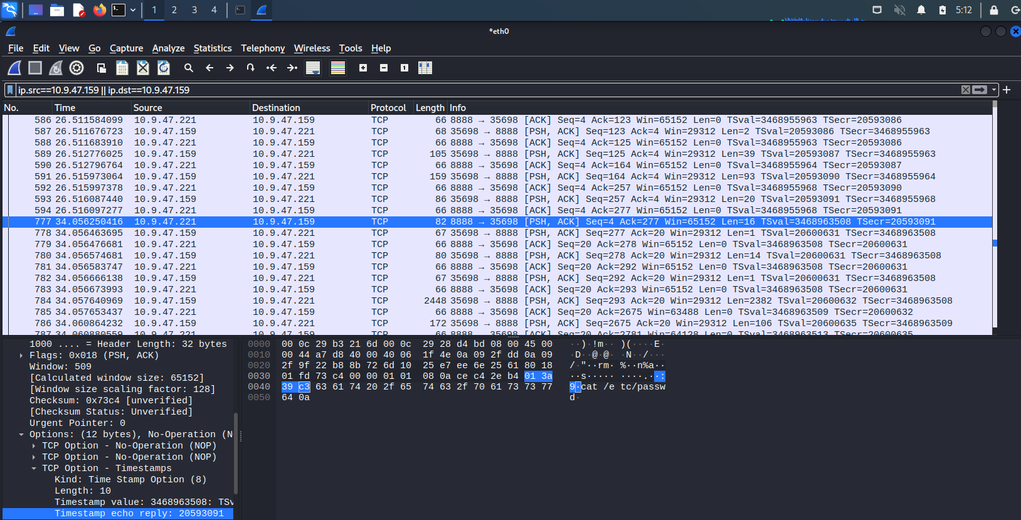Reload this capture file
The width and height of the screenshot is (1021, 520).
tap(164, 68)
